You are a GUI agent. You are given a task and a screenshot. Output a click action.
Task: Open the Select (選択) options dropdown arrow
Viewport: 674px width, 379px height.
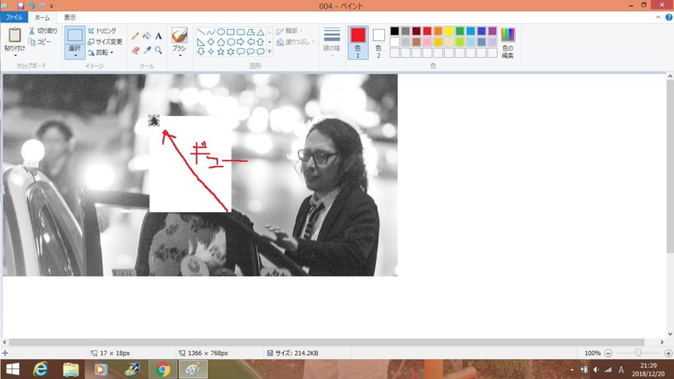(75, 56)
